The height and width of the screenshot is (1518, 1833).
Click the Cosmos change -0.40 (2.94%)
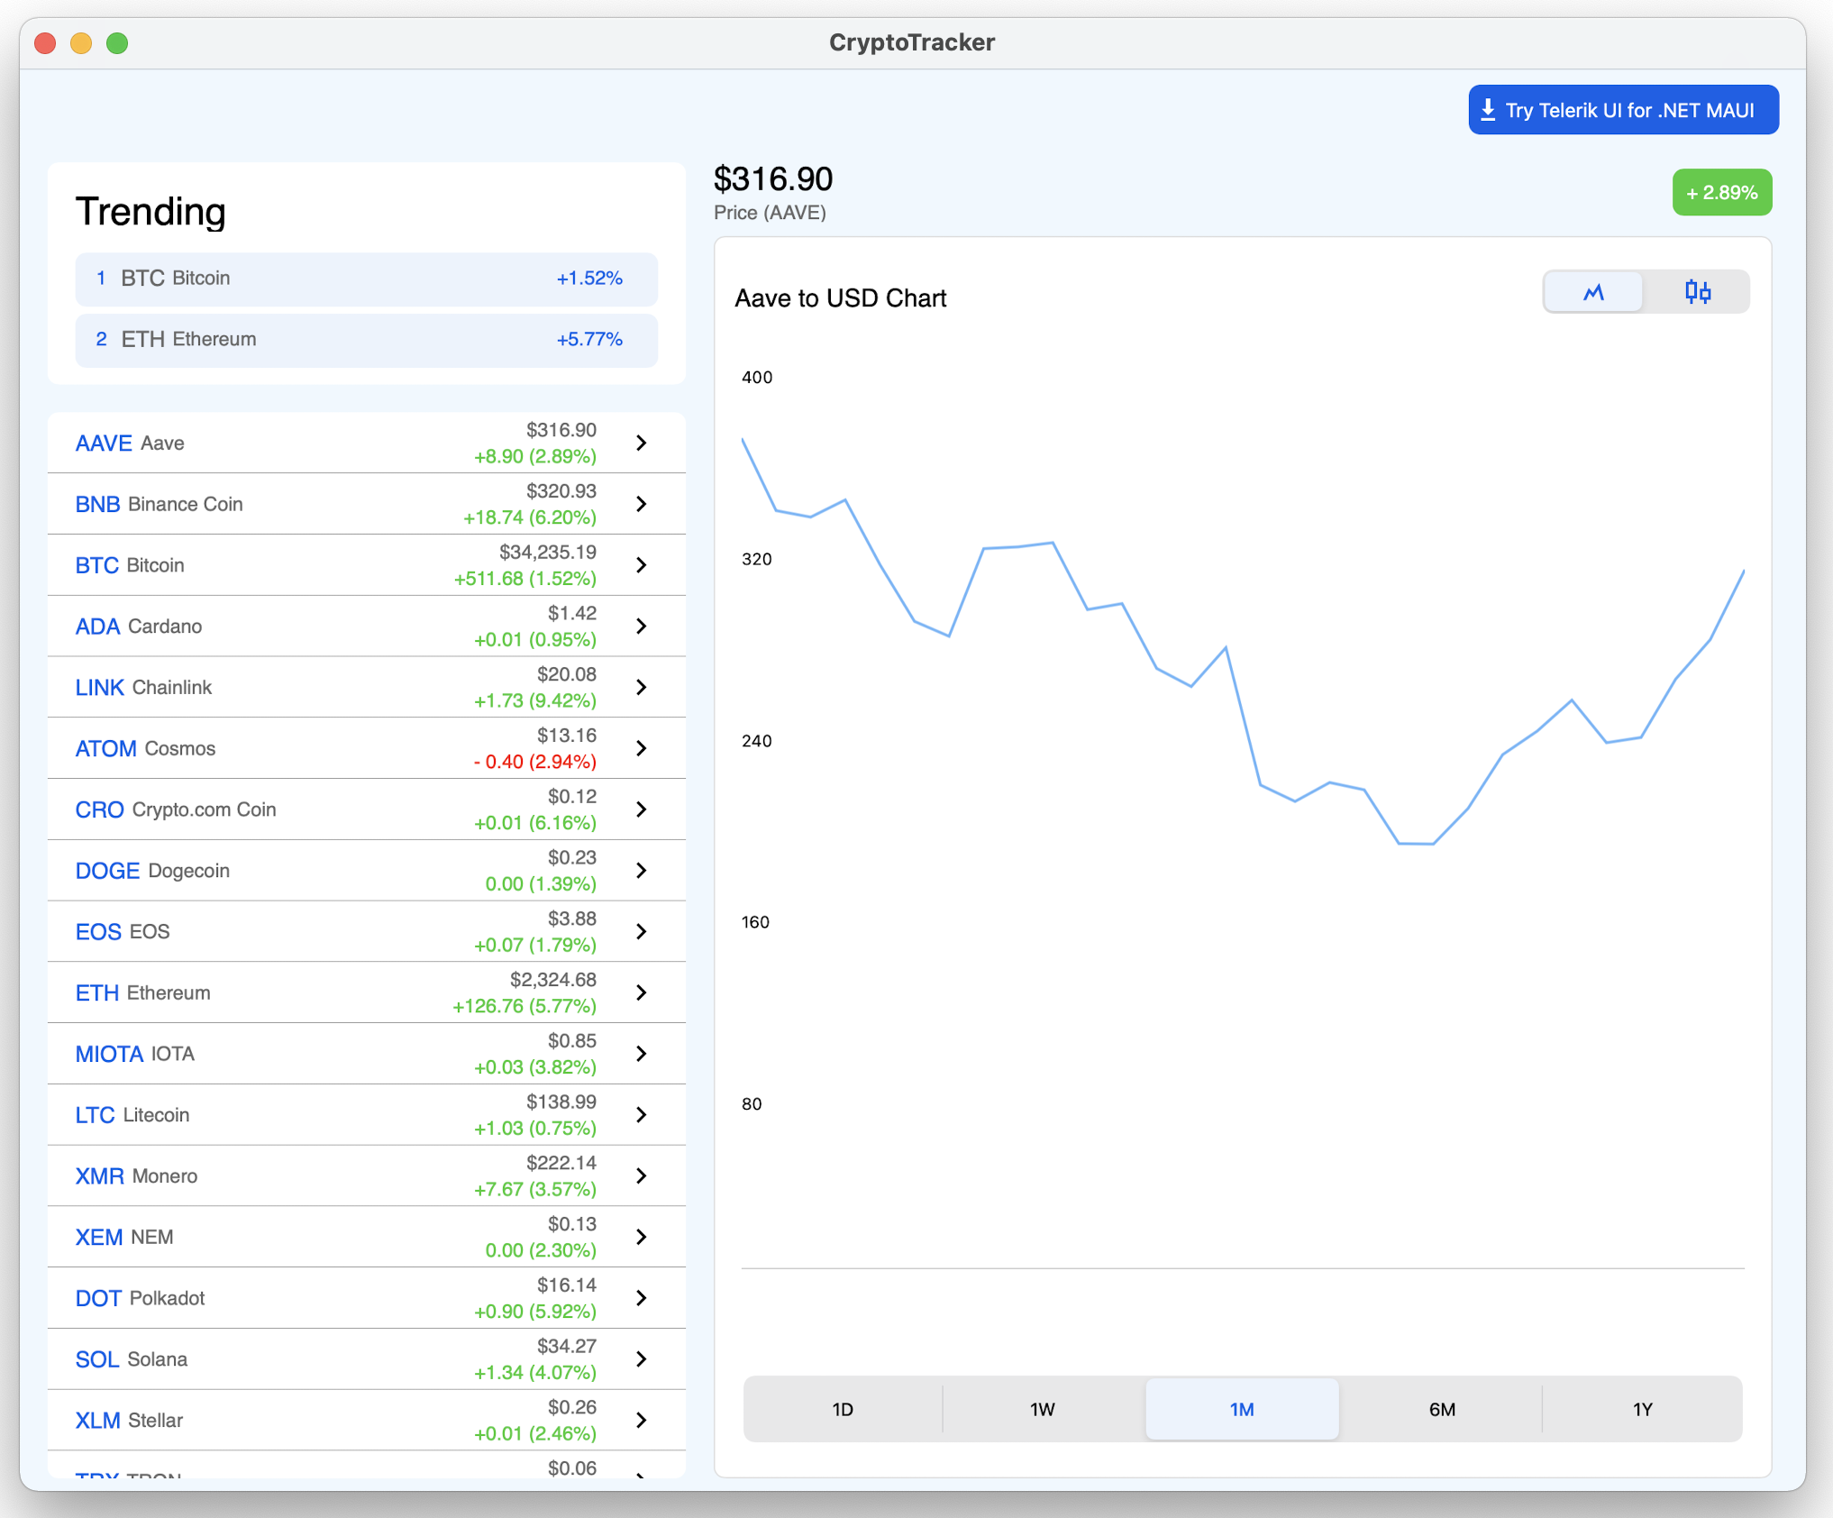[535, 762]
